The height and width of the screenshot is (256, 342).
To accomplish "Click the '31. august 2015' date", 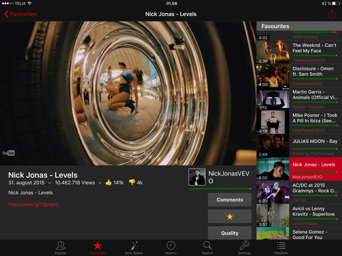I will click(26, 183).
